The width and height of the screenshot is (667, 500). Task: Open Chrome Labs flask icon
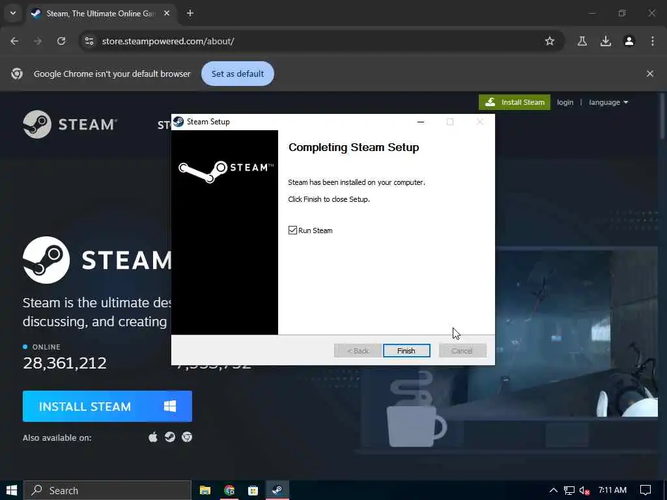pyautogui.click(x=582, y=41)
